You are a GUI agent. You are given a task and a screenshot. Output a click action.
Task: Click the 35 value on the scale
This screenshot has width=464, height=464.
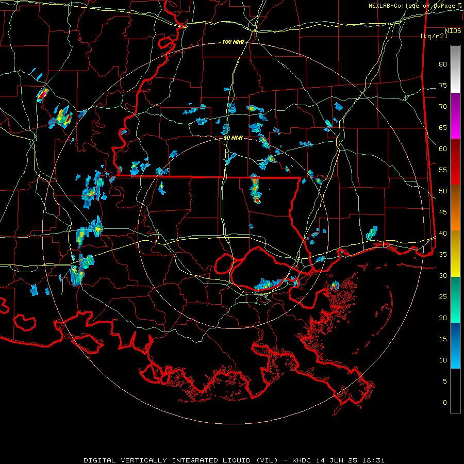443,255
